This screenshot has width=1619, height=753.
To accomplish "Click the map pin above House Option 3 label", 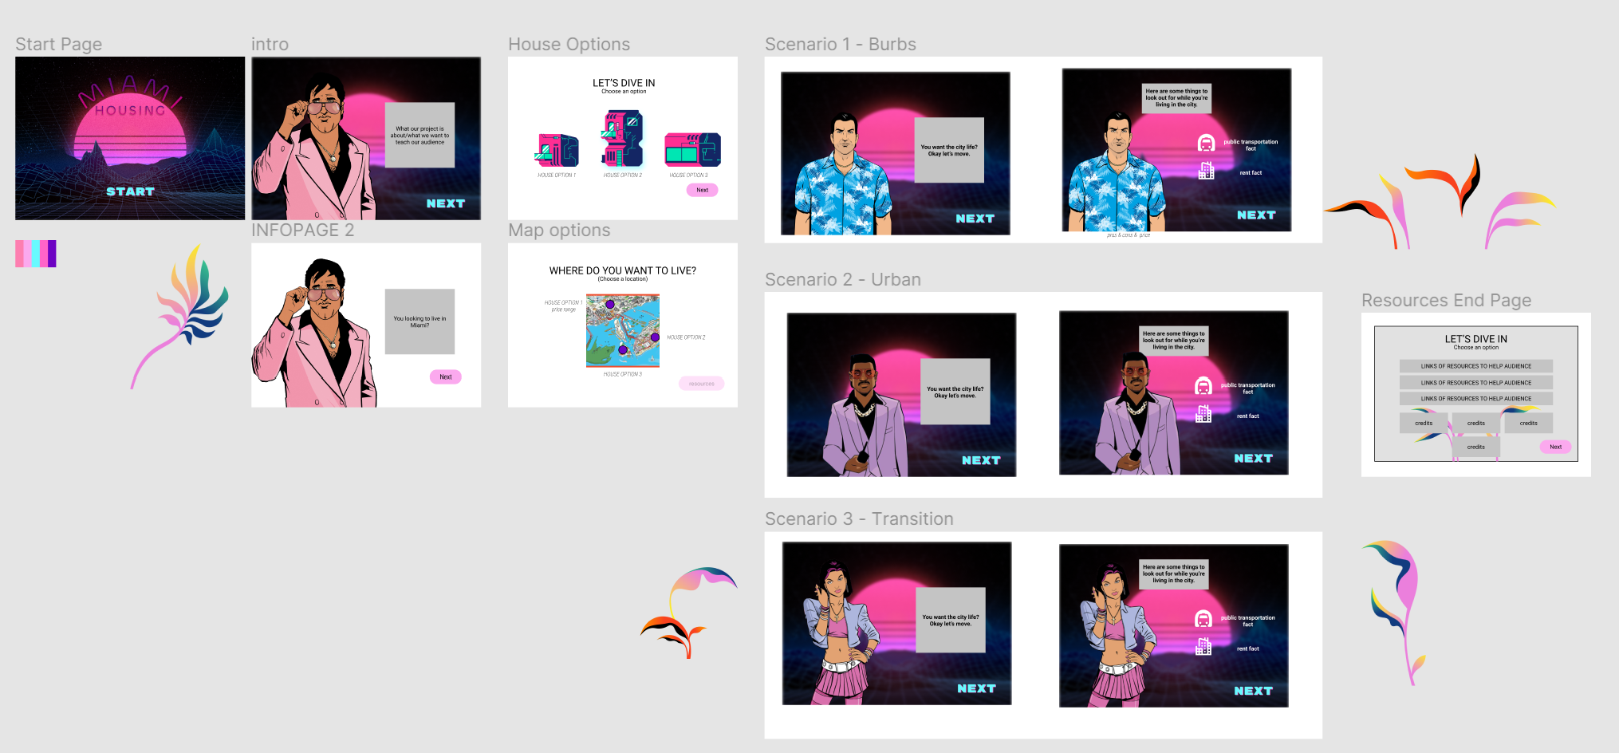I will pyautogui.click(x=623, y=349).
